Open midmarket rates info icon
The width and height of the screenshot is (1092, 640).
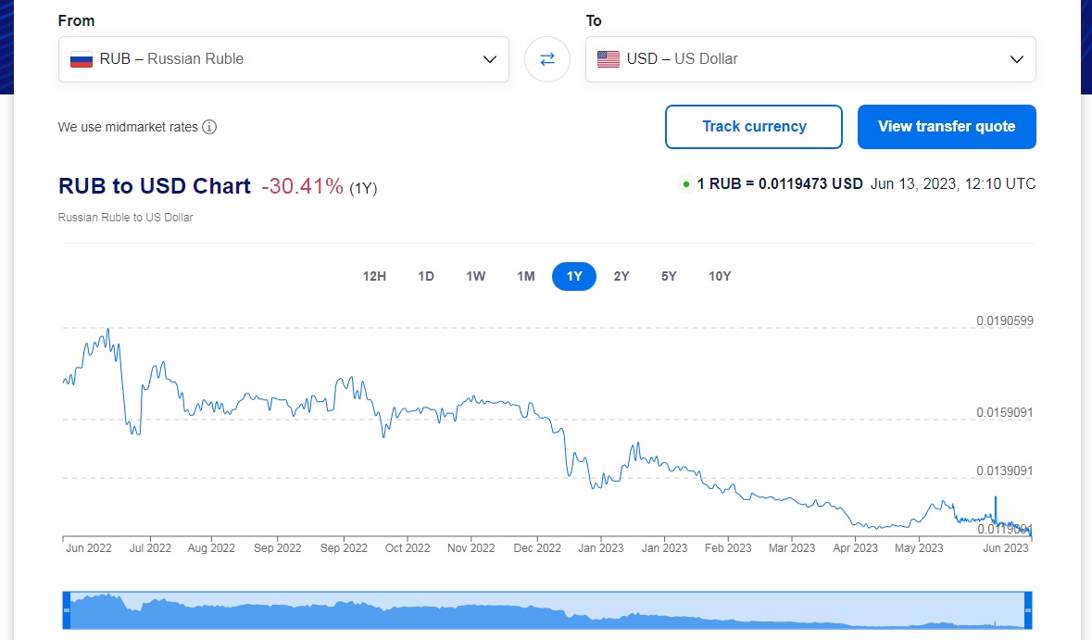coord(209,127)
